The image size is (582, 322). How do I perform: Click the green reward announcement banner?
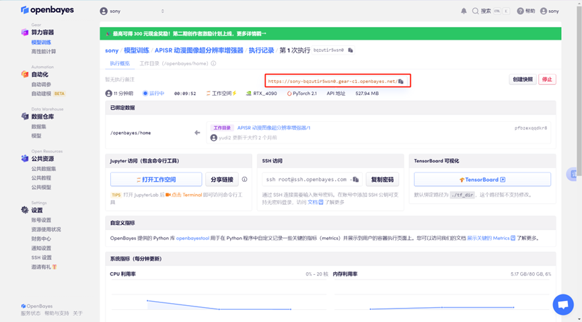pos(330,34)
